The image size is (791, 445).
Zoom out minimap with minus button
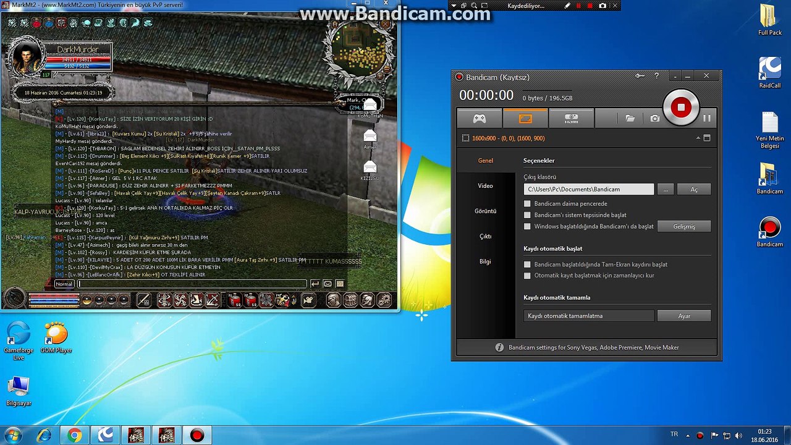(x=387, y=69)
